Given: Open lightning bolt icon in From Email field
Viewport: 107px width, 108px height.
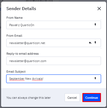Looking at the screenshot, I should [95, 43].
